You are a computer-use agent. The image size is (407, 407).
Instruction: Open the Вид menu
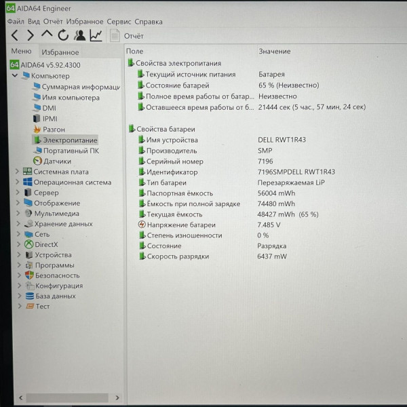(34, 21)
